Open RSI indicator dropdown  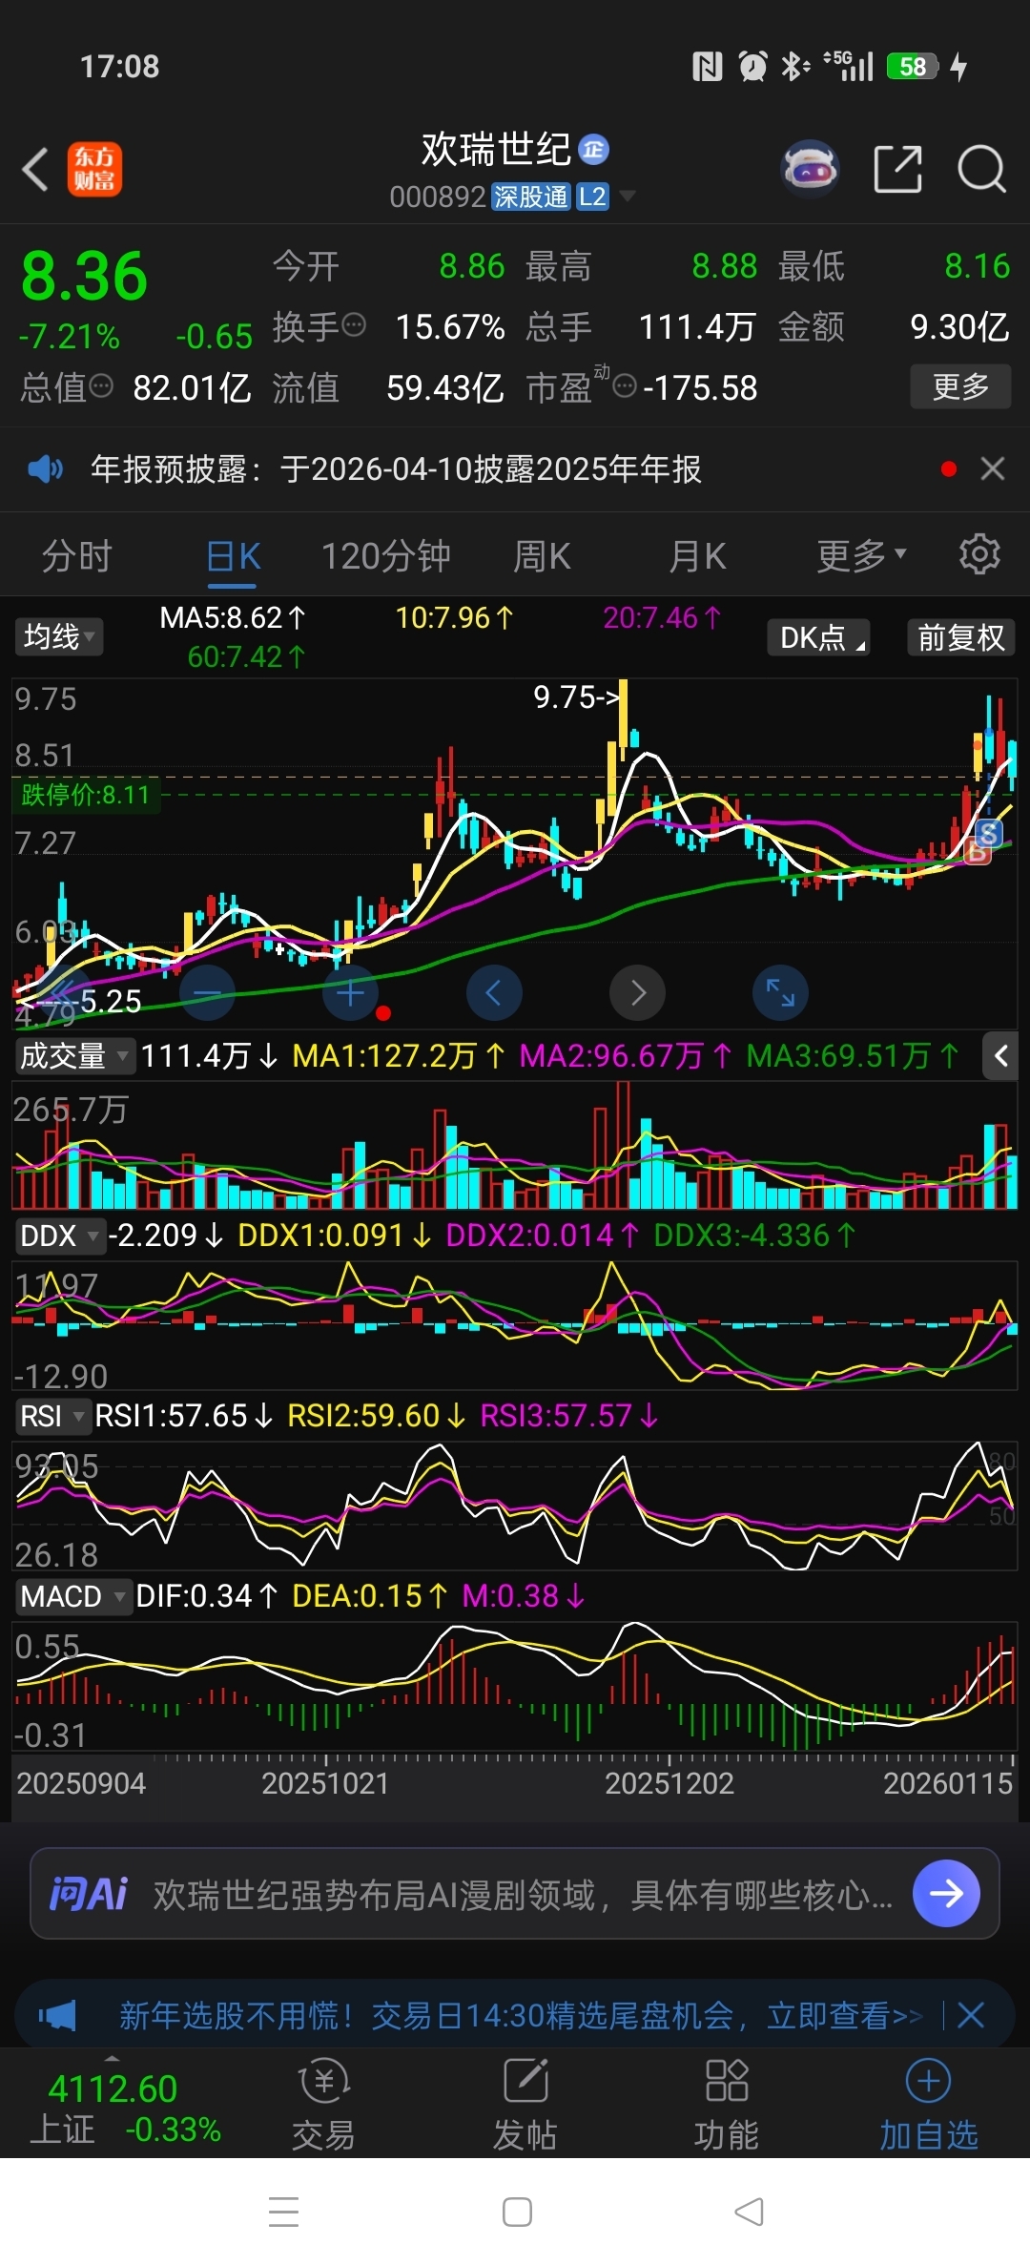pos(52,1416)
